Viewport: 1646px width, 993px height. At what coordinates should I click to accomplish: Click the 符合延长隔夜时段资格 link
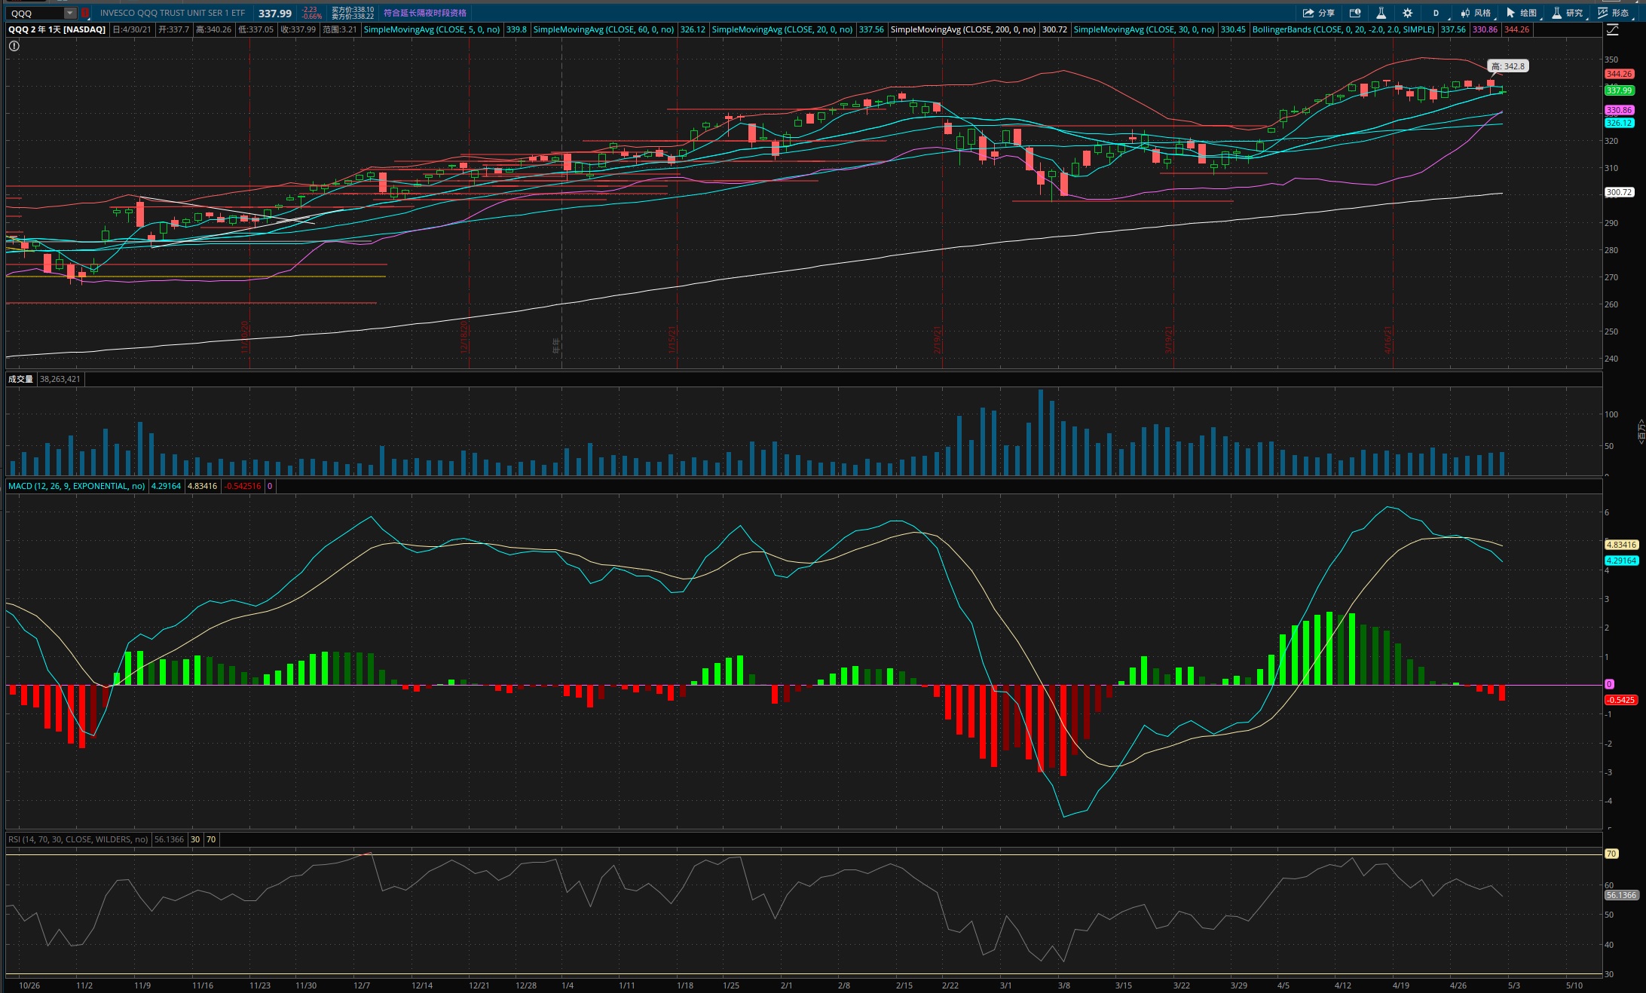pos(425,13)
